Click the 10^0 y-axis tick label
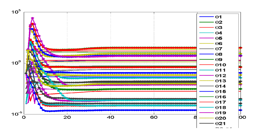 point(16,63)
